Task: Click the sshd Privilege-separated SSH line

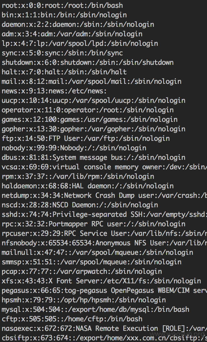Action: click(104, 214)
